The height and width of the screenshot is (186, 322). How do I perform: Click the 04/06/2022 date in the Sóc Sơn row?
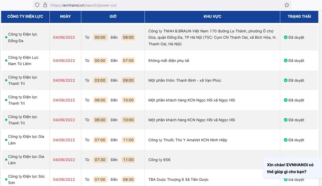pyautogui.click(x=64, y=179)
